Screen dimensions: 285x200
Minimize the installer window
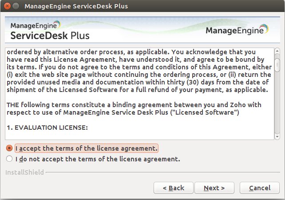[16, 7]
